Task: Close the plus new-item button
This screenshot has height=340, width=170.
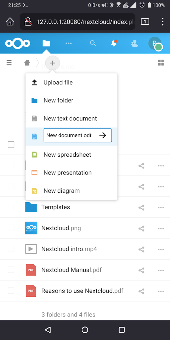Action: (x=52, y=63)
